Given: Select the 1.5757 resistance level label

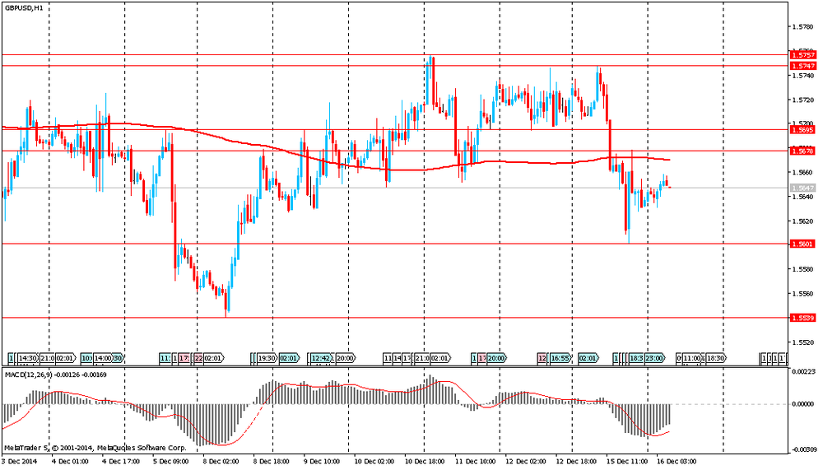Looking at the screenshot, I should click(802, 55).
